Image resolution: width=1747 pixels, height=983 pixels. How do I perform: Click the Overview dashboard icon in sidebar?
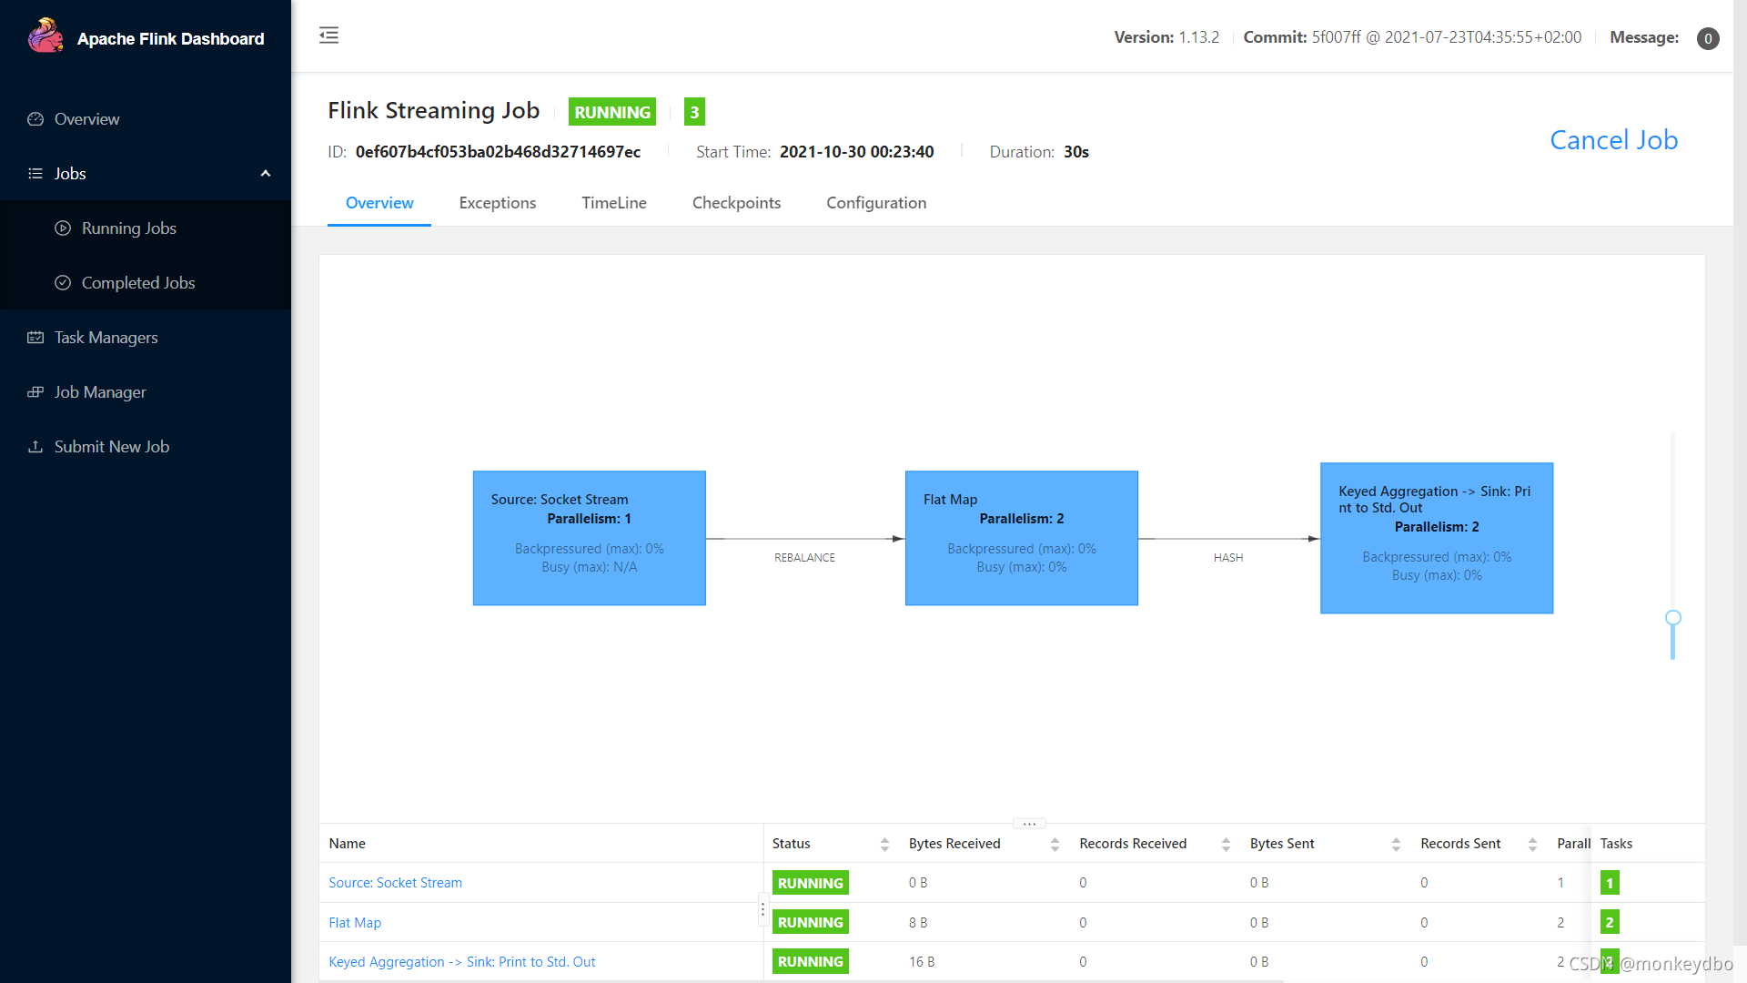(35, 119)
